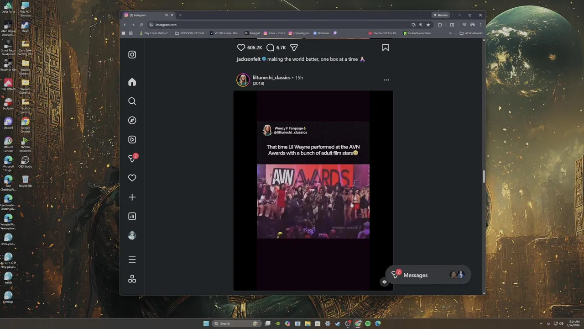The image size is (584, 329).
Task: Bookmark this page with the star icon
Action: tap(428, 25)
